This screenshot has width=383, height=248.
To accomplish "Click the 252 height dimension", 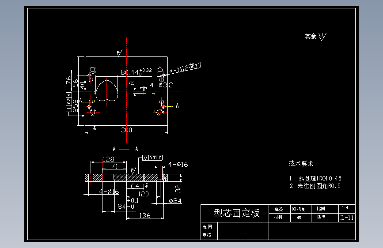I will [x=76, y=105].
